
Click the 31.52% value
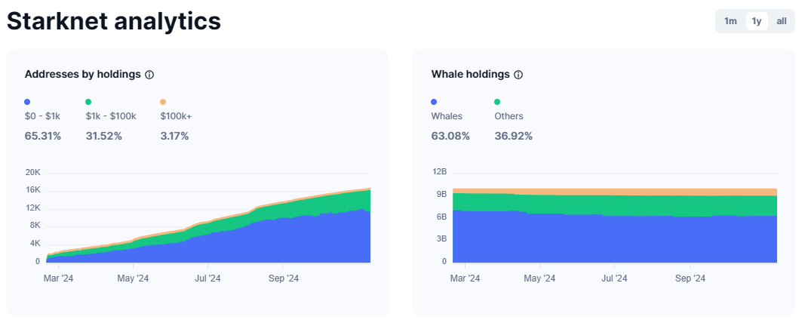[x=104, y=136]
